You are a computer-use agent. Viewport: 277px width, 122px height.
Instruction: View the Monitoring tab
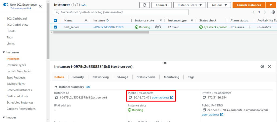coord(172,77)
